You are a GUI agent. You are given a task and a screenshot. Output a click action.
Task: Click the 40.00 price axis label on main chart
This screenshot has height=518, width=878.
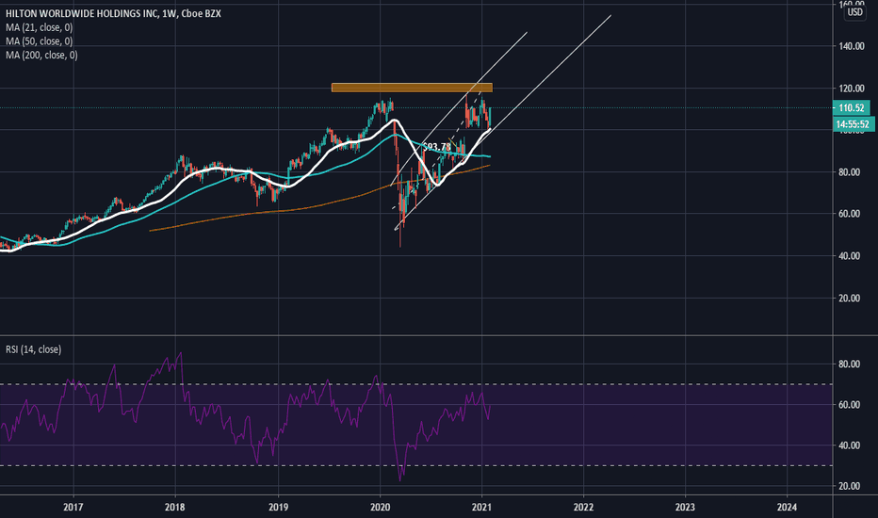click(849, 256)
